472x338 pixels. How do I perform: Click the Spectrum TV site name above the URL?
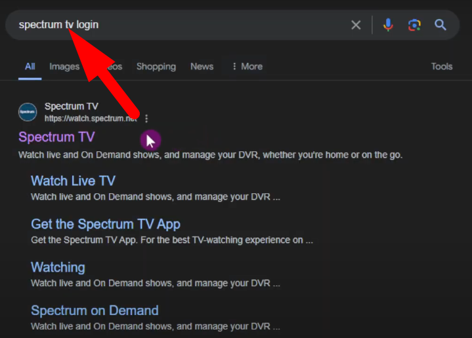(x=71, y=106)
